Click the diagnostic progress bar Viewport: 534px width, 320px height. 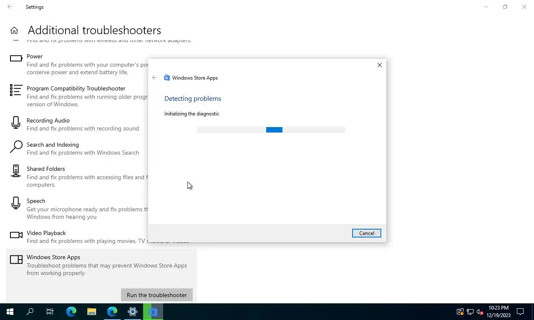click(271, 130)
